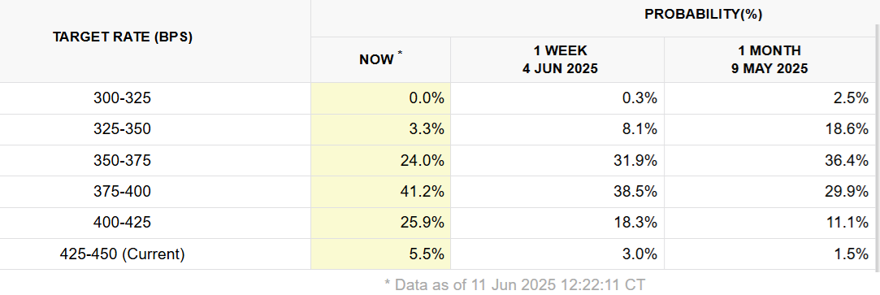880x295 pixels.
Task: Click the 18.6% one-month probability cell
Action: pyautogui.click(x=769, y=129)
